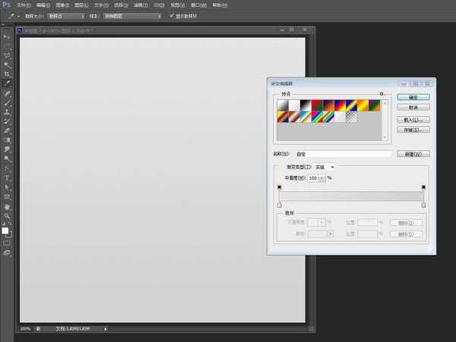456x342 pixels.
Task: Select the Horizontal Type tool
Action: [8, 177]
